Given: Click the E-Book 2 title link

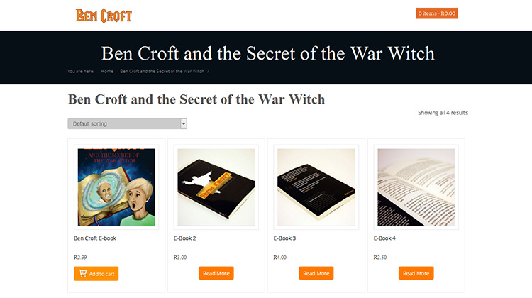Looking at the screenshot, I should 185,238.
